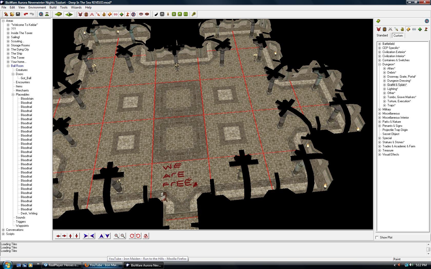Select gold coins merchant icon in right palette
The width and height of the screenshot is (431, 269).
402,29
